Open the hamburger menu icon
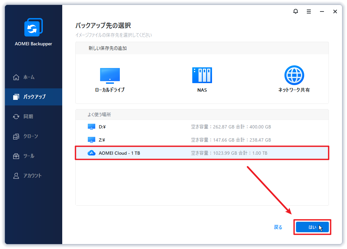347x249 pixels. click(x=309, y=11)
